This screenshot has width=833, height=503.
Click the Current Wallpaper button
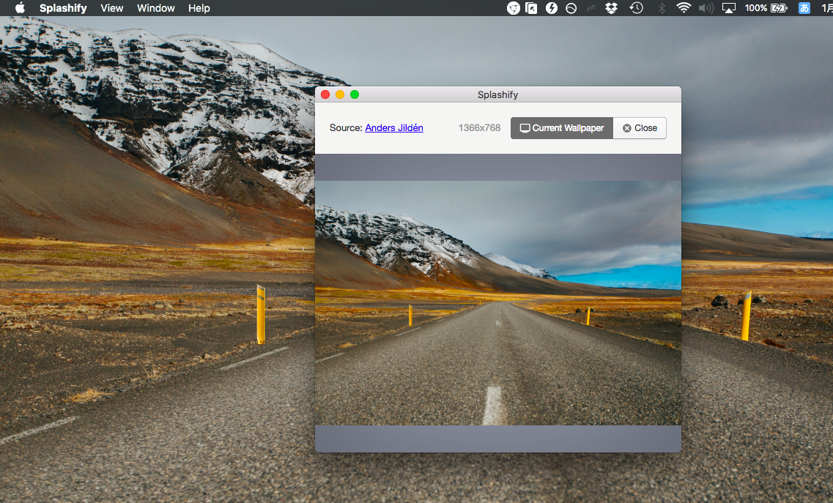tap(561, 128)
